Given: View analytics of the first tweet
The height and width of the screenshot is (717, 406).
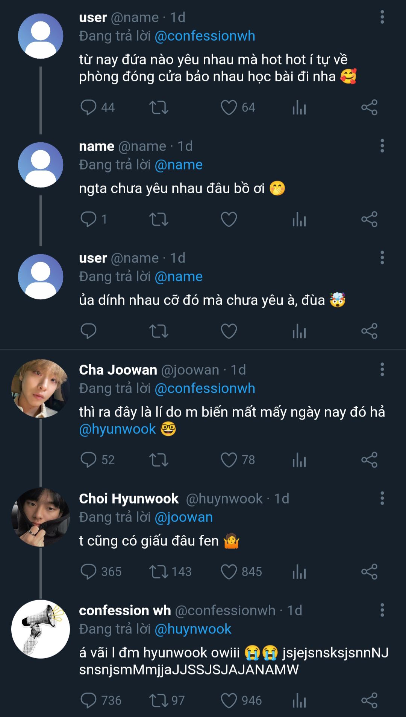Looking at the screenshot, I should click(x=299, y=107).
